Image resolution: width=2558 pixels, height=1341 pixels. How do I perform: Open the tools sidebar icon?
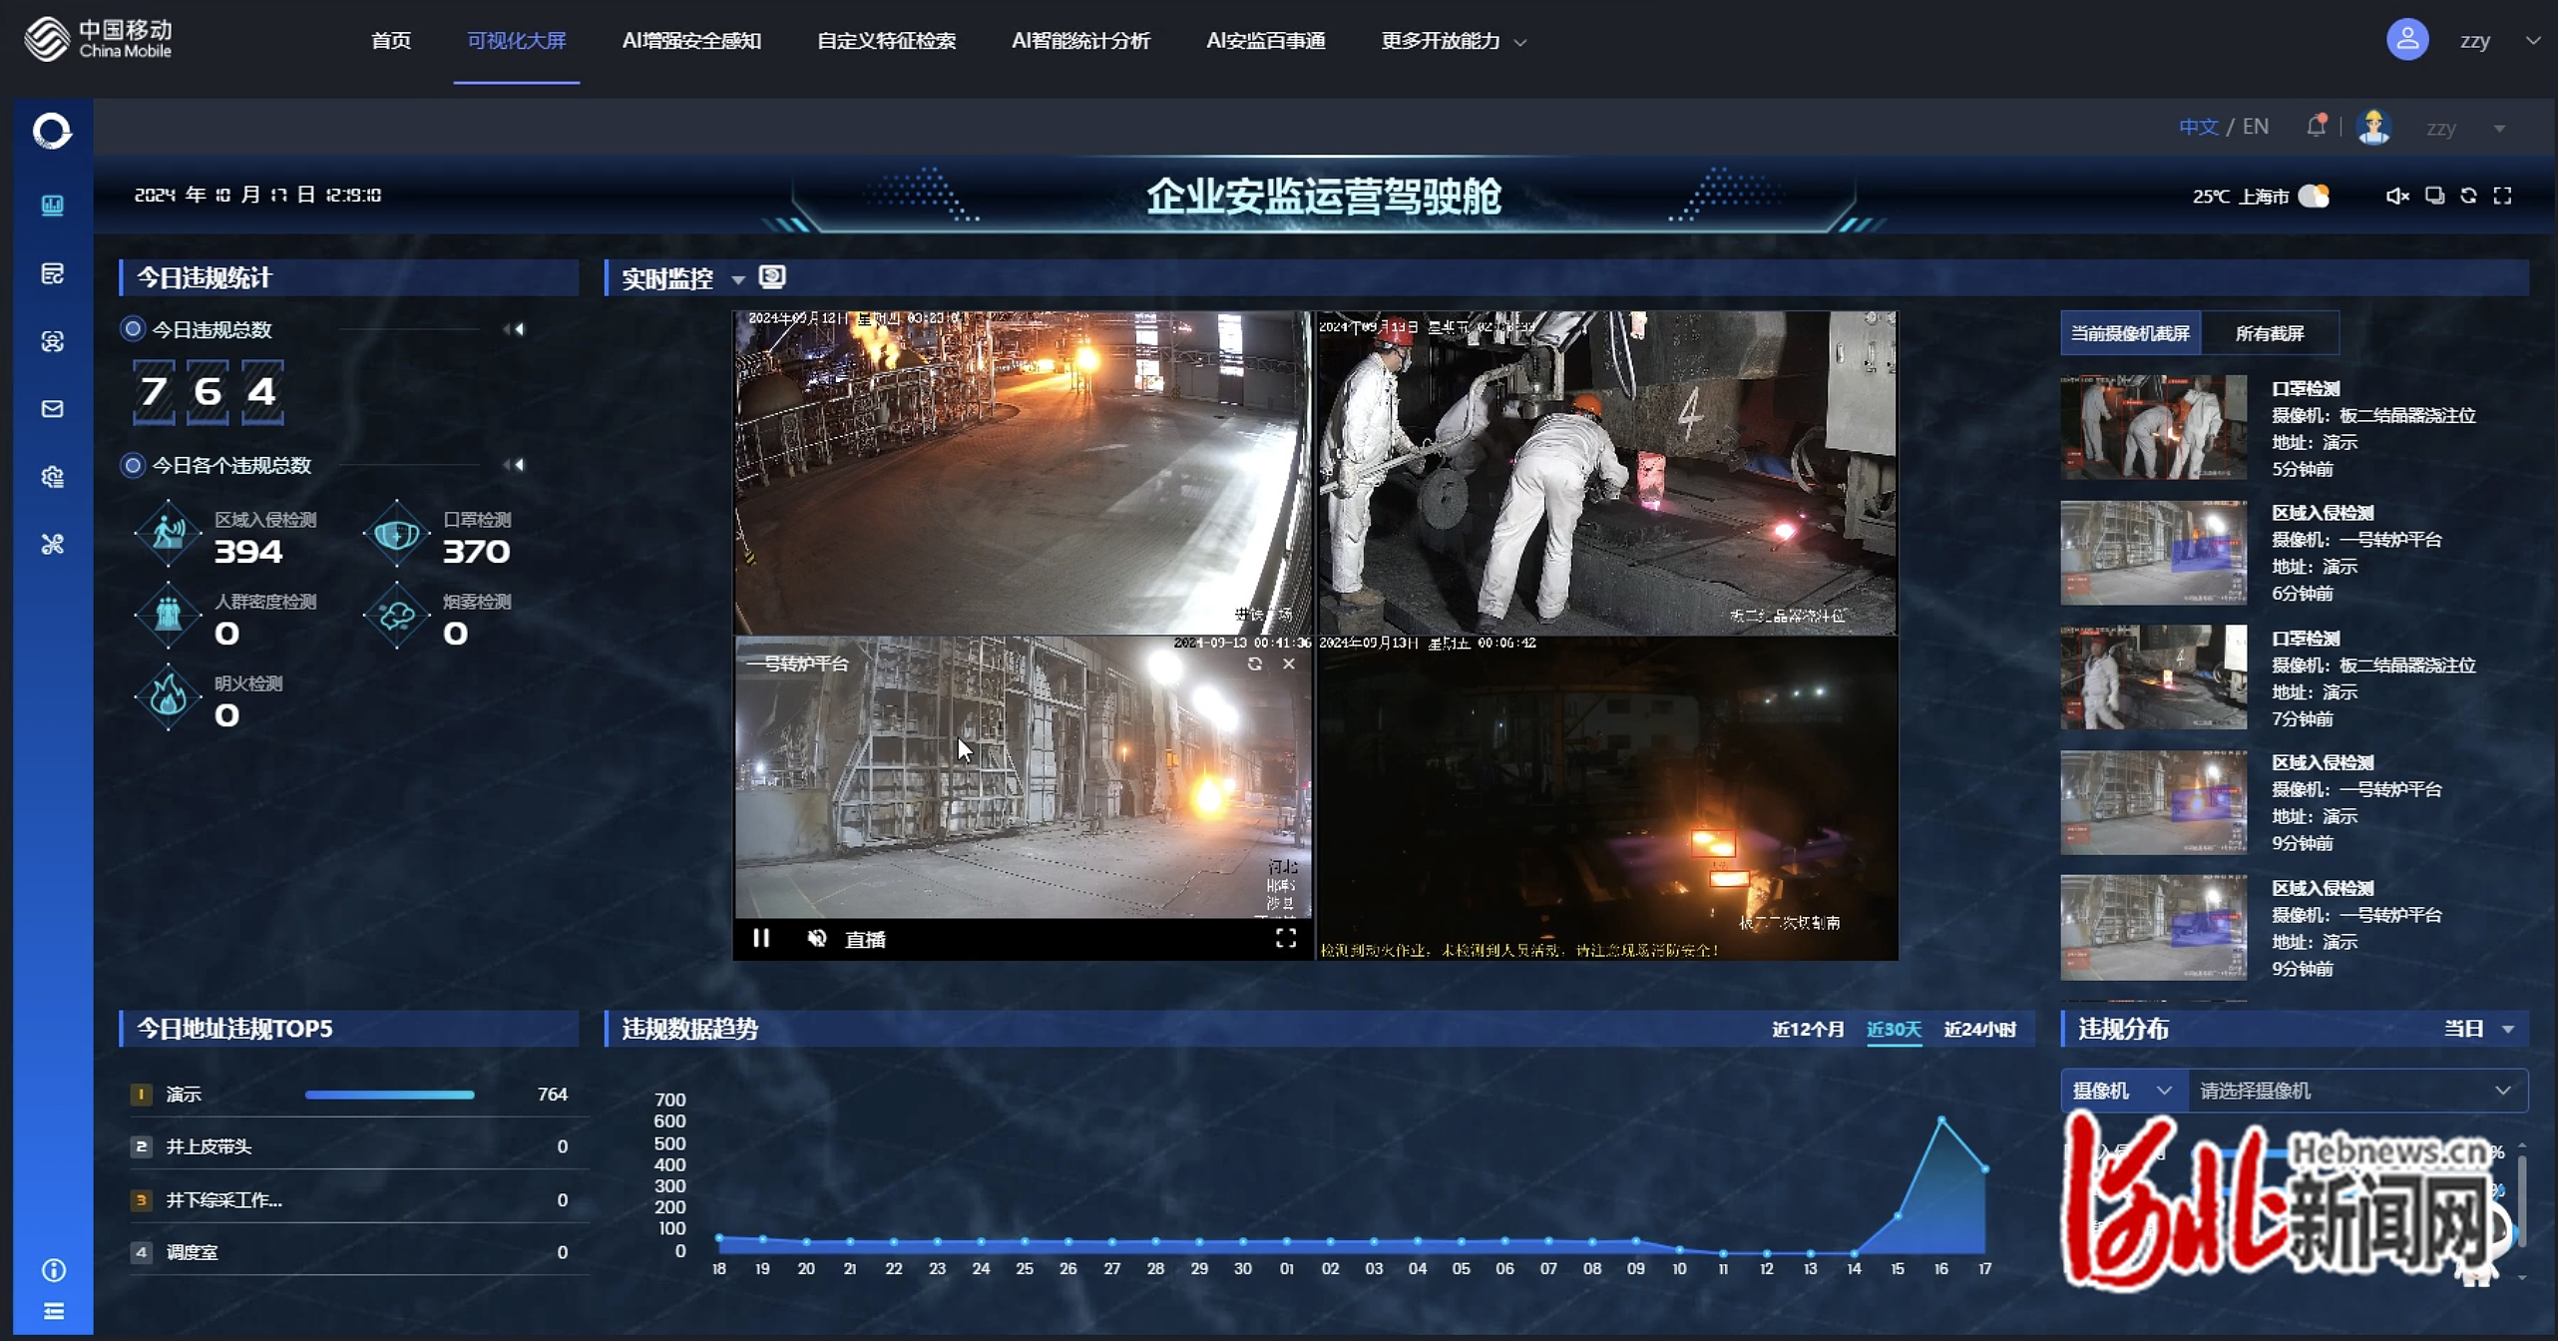tap(53, 544)
